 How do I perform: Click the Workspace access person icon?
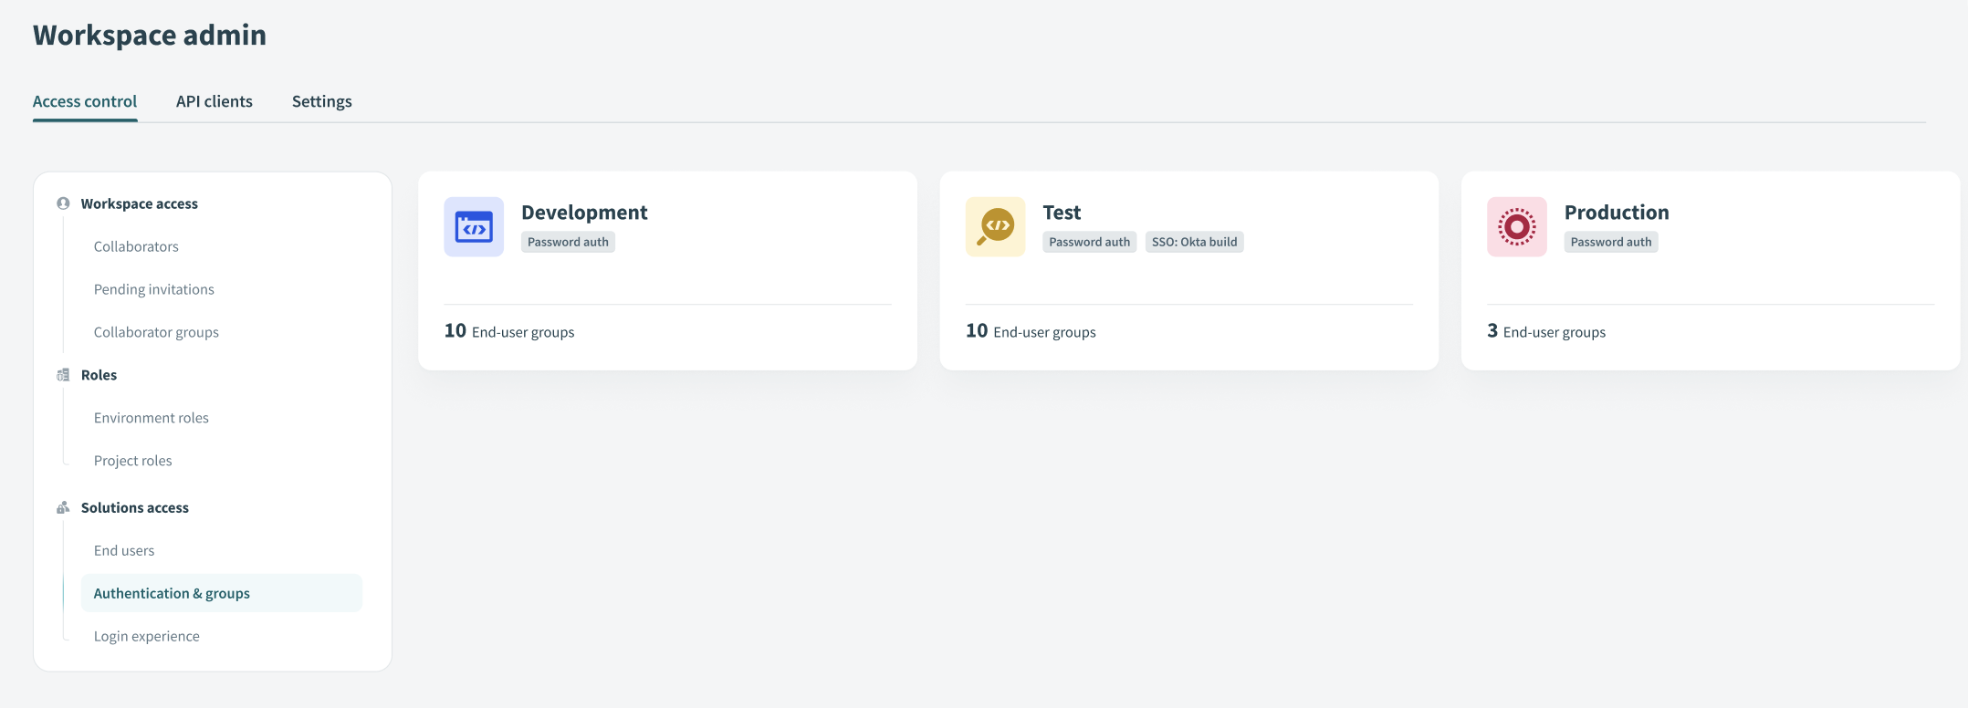(x=63, y=203)
